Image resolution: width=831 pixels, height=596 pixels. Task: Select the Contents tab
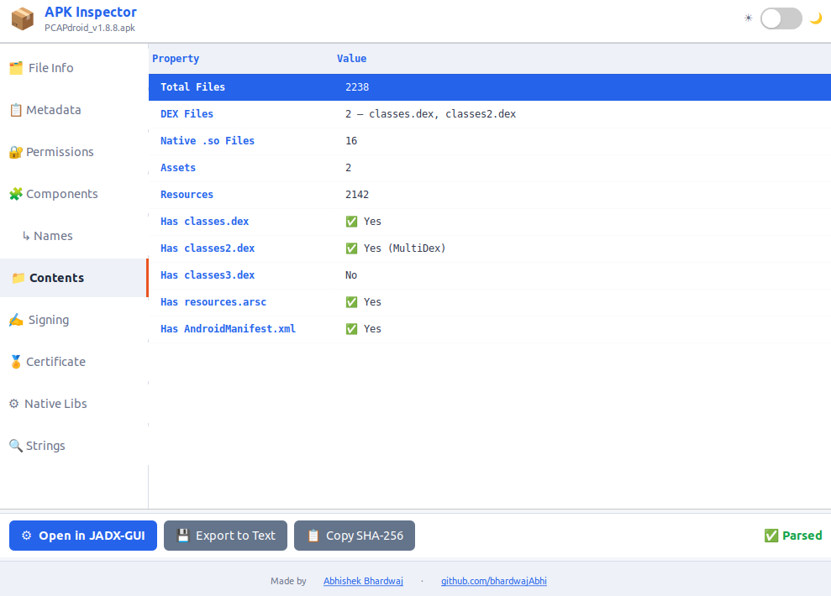(x=74, y=278)
